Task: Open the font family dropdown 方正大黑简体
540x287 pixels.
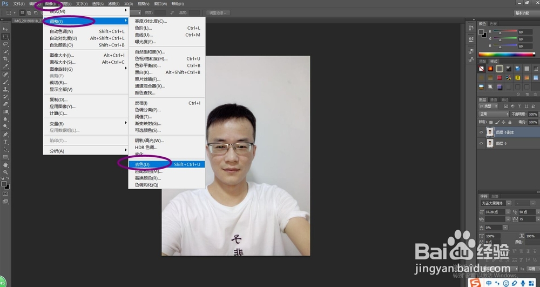Action: tap(496, 203)
